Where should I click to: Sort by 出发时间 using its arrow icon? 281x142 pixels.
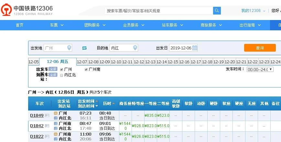point(97,101)
